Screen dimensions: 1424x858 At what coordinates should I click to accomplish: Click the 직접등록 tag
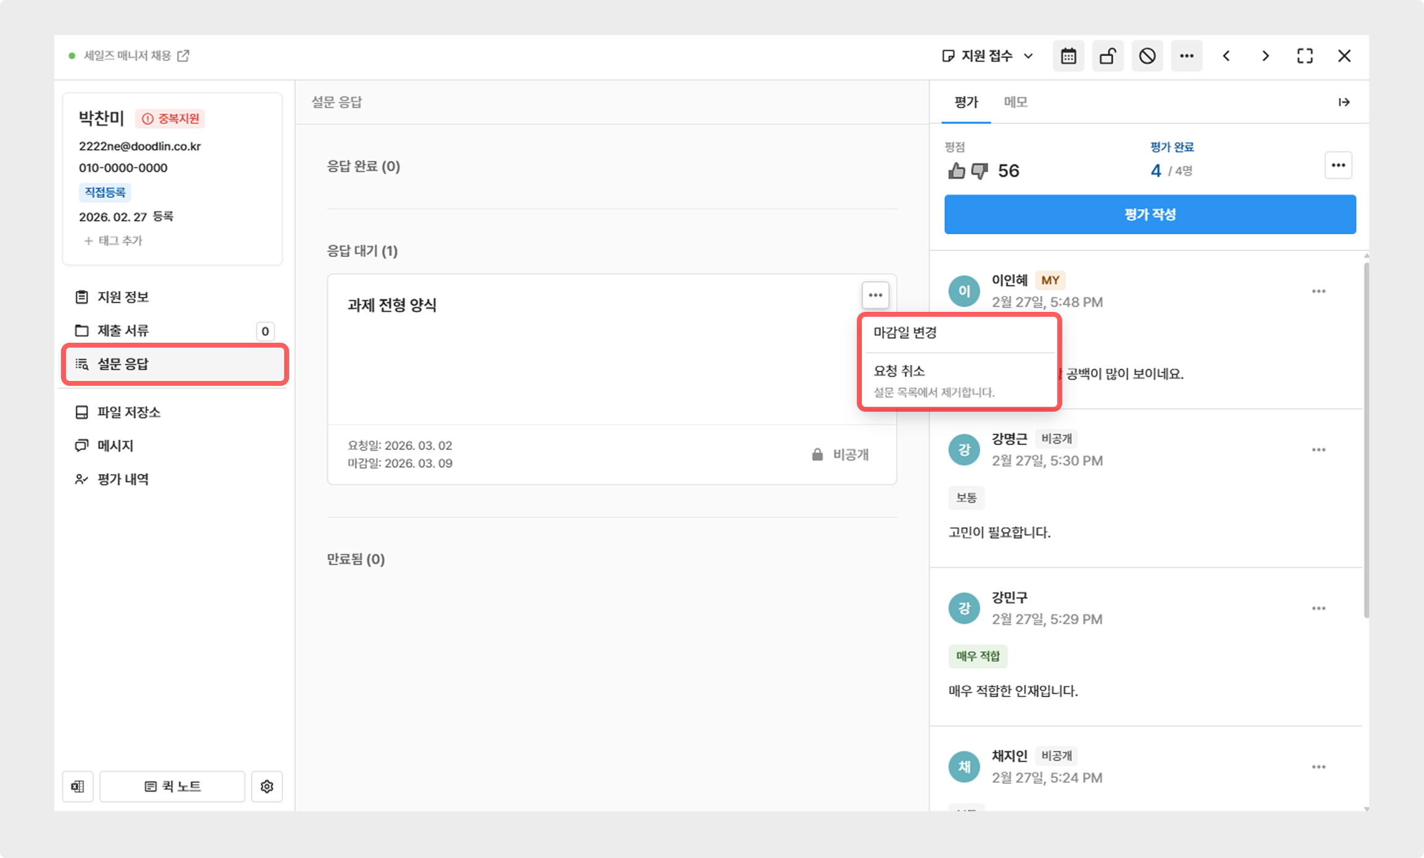pyautogui.click(x=105, y=192)
